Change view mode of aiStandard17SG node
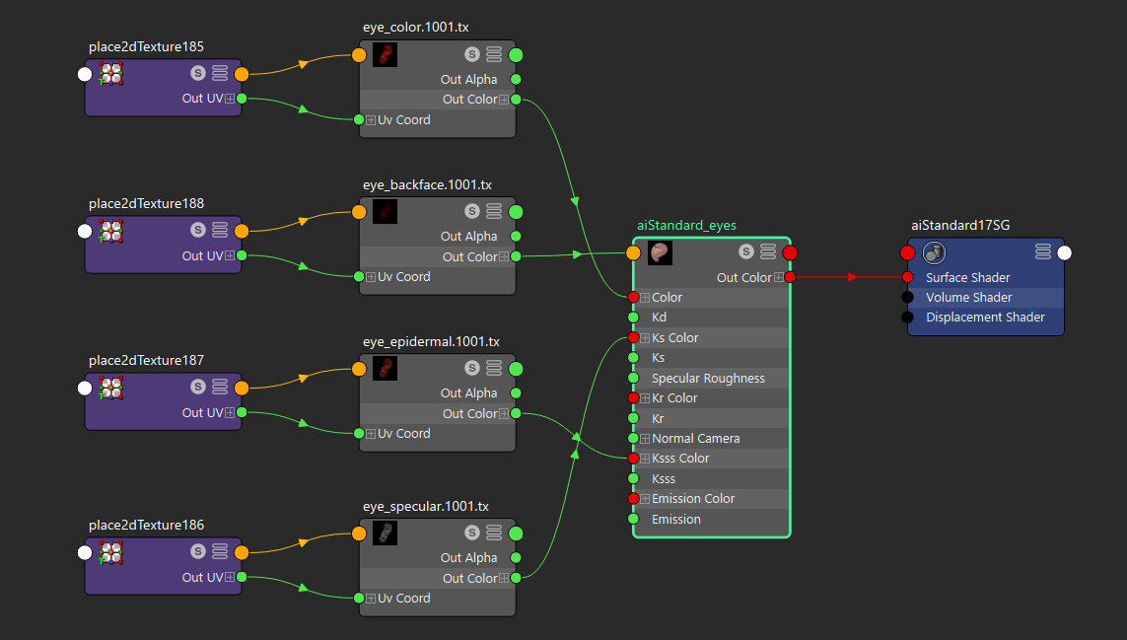Image resolution: width=1127 pixels, height=640 pixels. point(1042,252)
